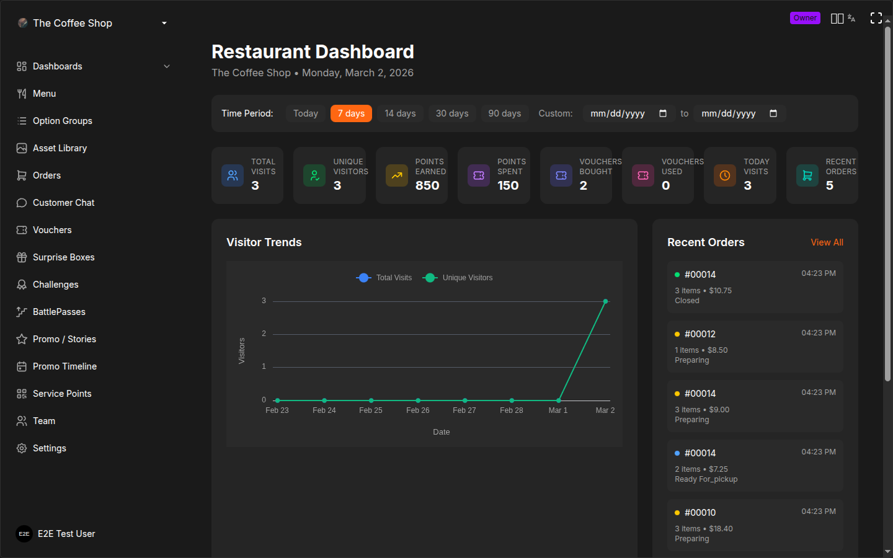Select the Today time period option
The height and width of the screenshot is (558, 893).
coord(305,113)
